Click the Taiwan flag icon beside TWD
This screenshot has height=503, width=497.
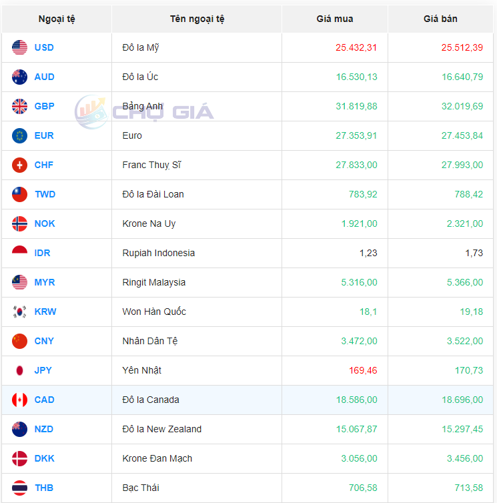point(20,194)
